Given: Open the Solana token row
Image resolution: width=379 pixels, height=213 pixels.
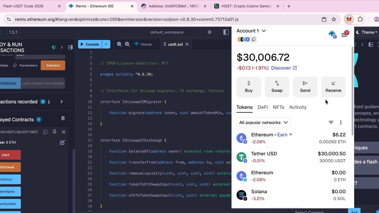Looking at the screenshot, I should click(291, 195).
